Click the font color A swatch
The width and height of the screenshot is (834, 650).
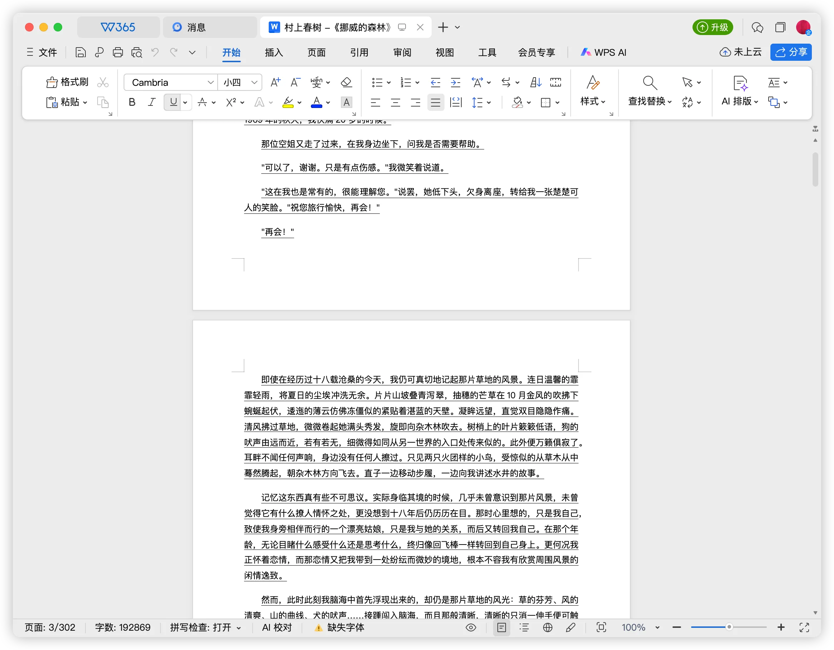(317, 102)
